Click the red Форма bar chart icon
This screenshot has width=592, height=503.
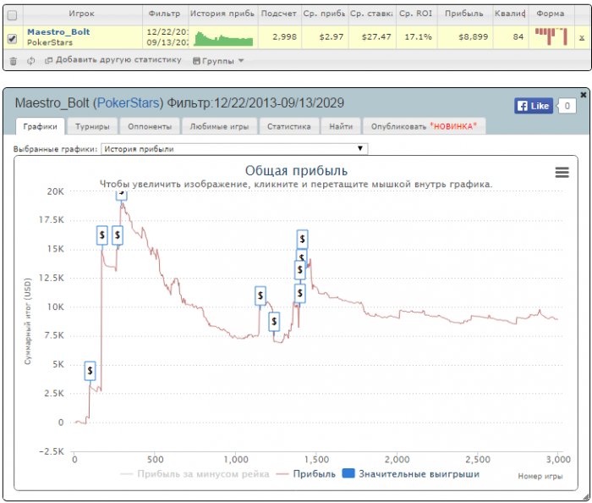pos(551,36)
